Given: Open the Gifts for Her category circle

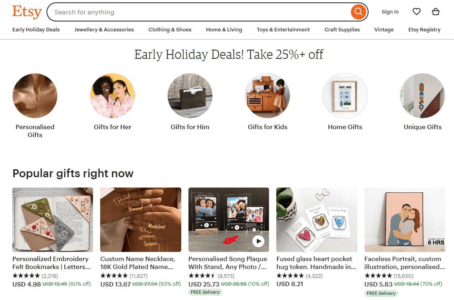Looking at the screenshot, I should (x=112, y=95).
